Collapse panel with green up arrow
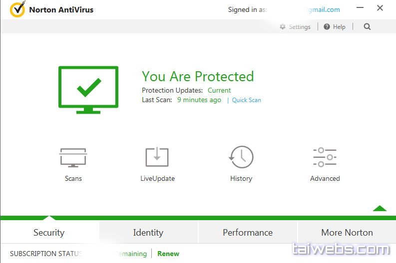 tap(380, 208)
